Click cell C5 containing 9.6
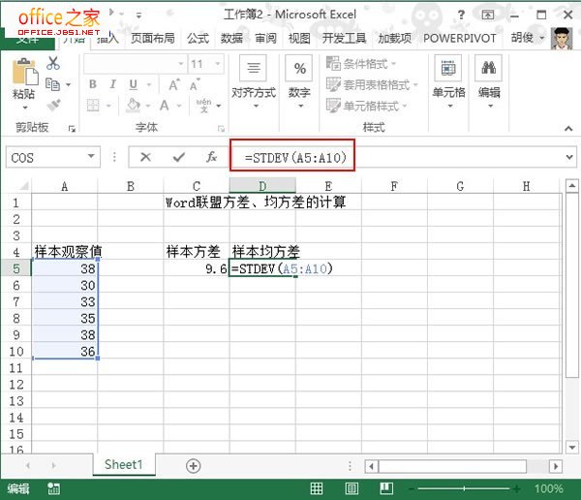 point(197,268)
